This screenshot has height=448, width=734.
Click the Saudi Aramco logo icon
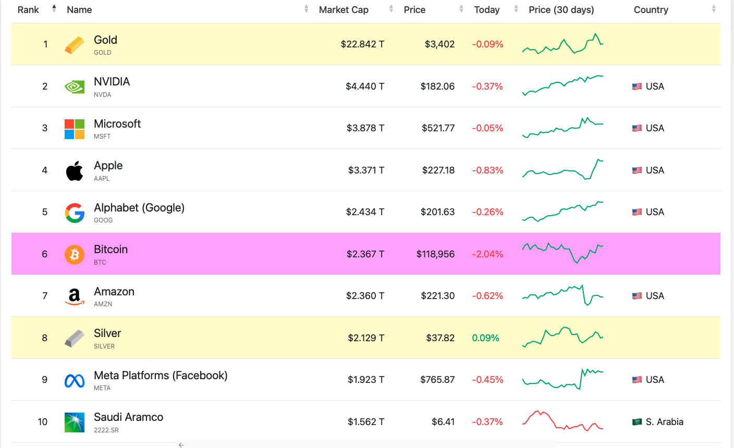coord(75,422)
